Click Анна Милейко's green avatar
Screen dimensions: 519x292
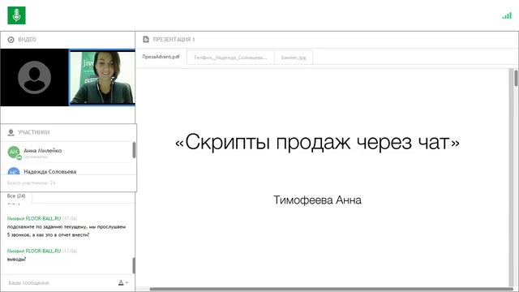tap(14, 152)
